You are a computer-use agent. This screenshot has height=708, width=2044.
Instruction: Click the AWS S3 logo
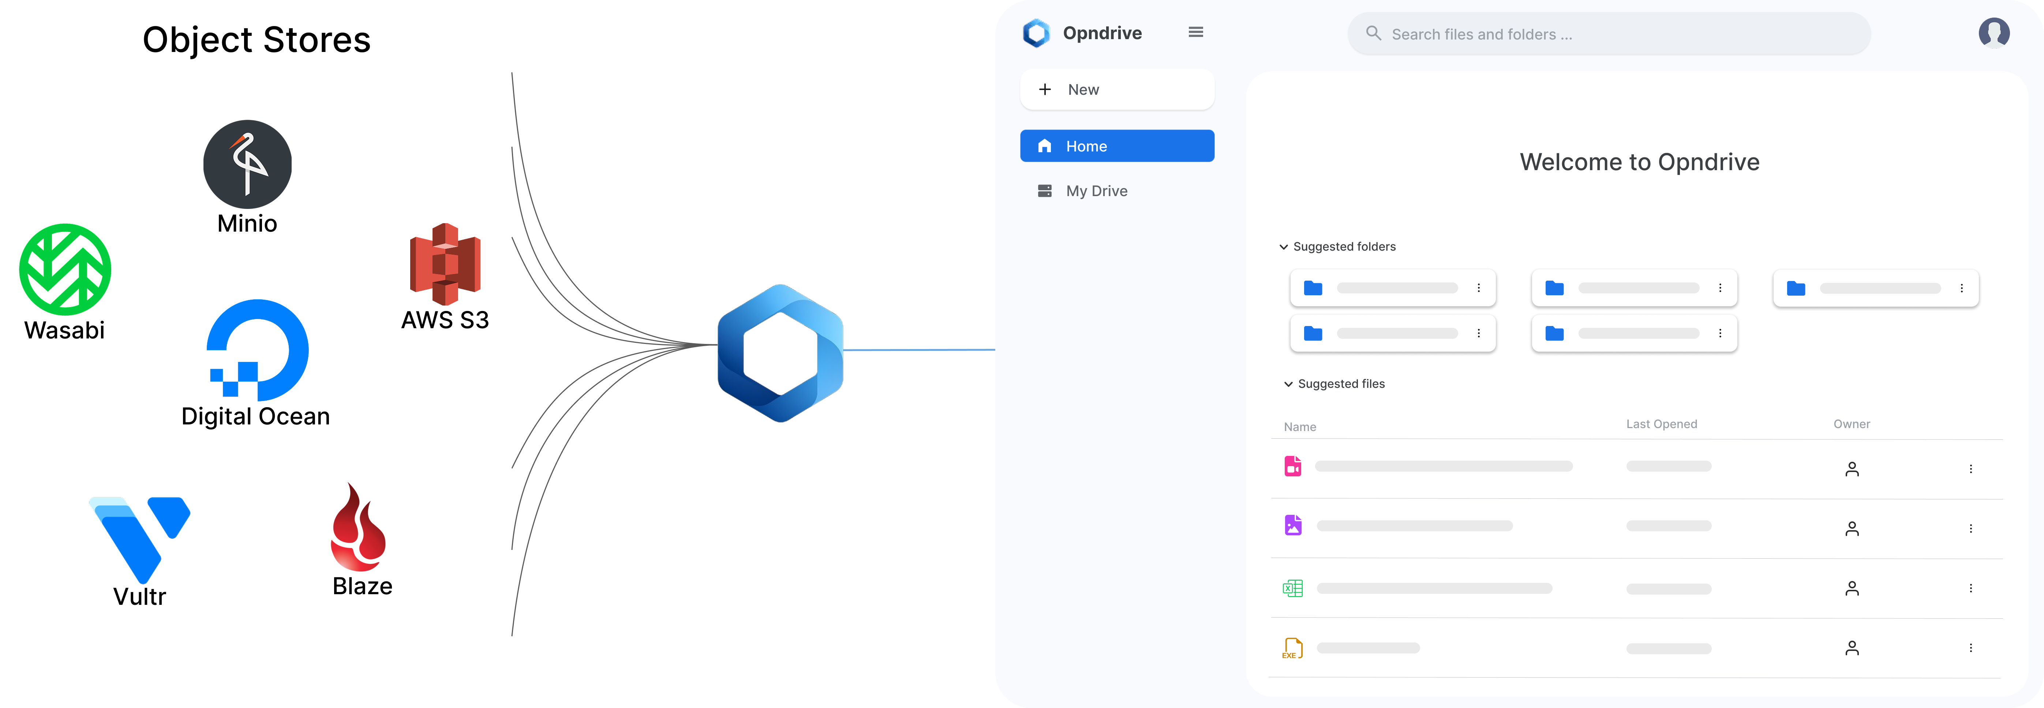coord(445,264)
